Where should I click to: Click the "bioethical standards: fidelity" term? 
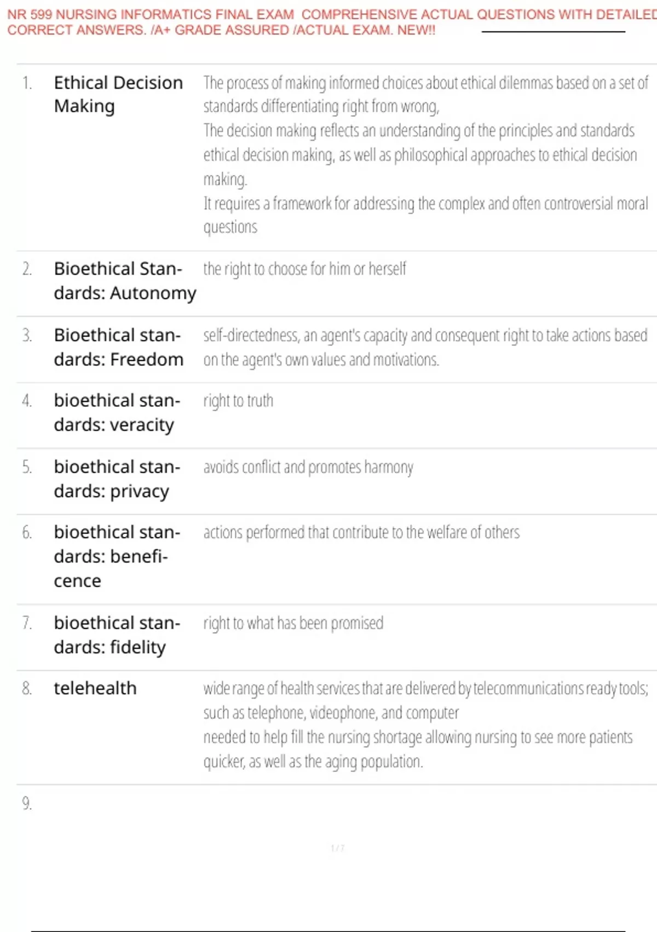click(x=117, y=635)
